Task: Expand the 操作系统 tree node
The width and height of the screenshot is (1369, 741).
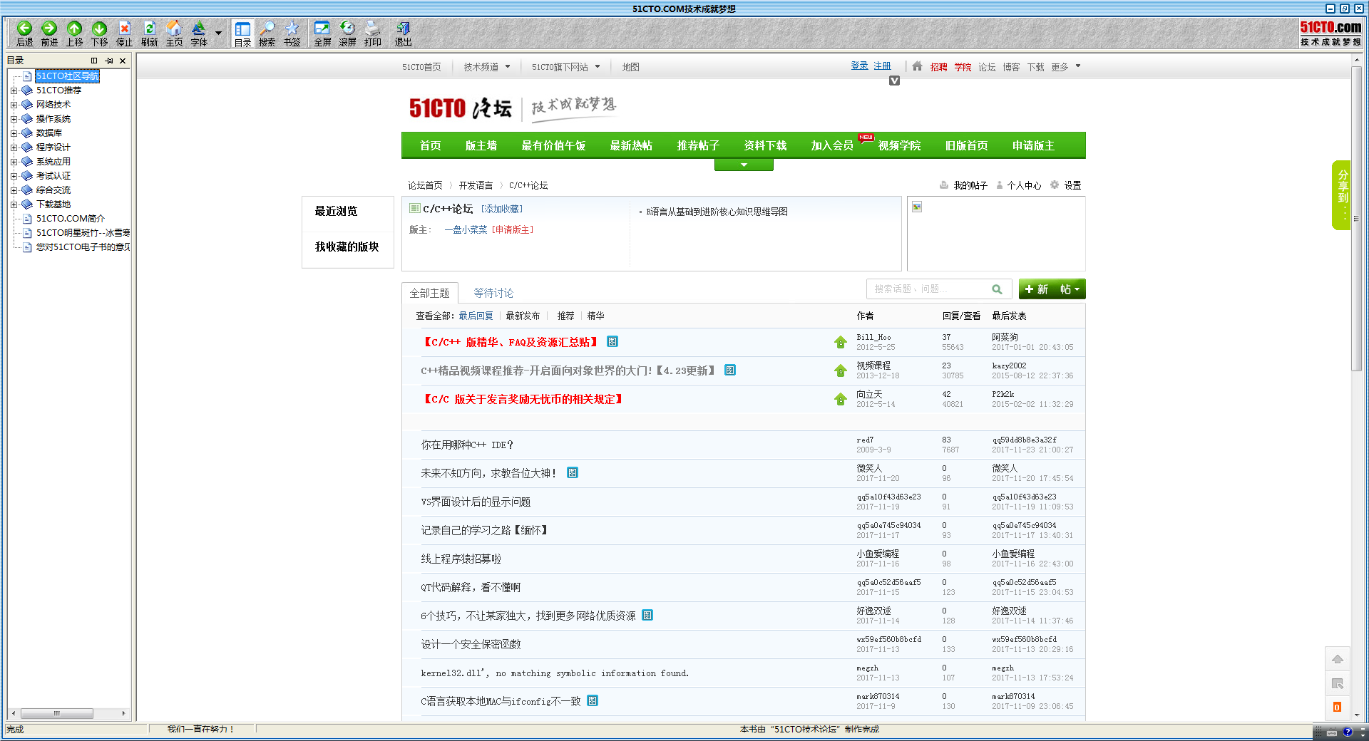Action: pyautogui.click(x=14, y=119)
